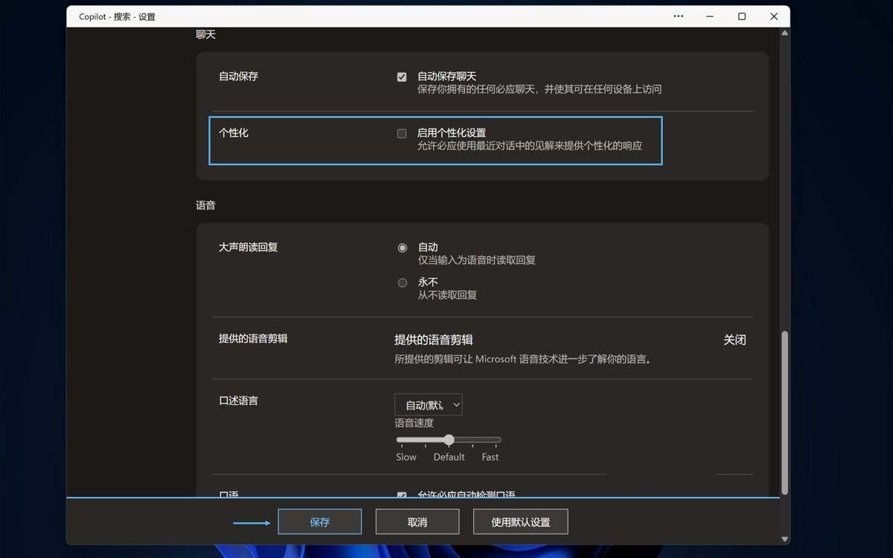Click the vertical scrollbar thumb

tap(784, 414)
